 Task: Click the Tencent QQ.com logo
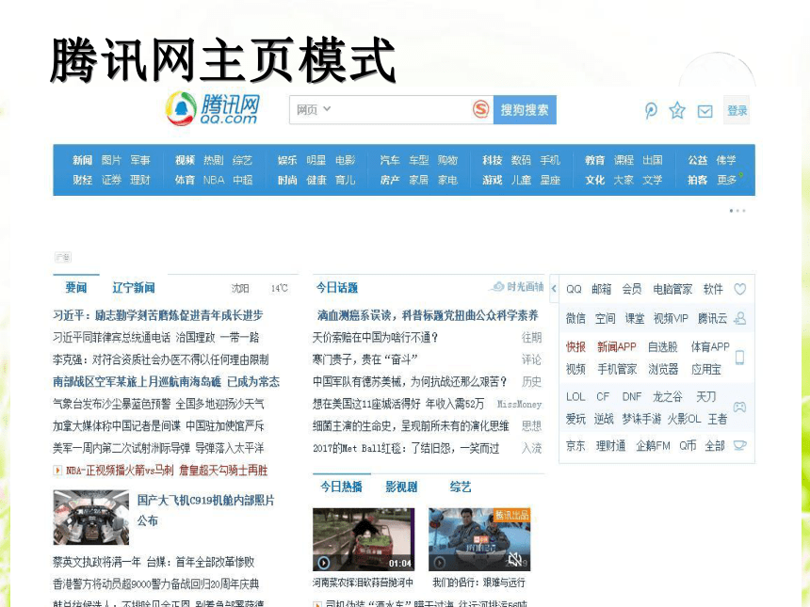[212, 109]
